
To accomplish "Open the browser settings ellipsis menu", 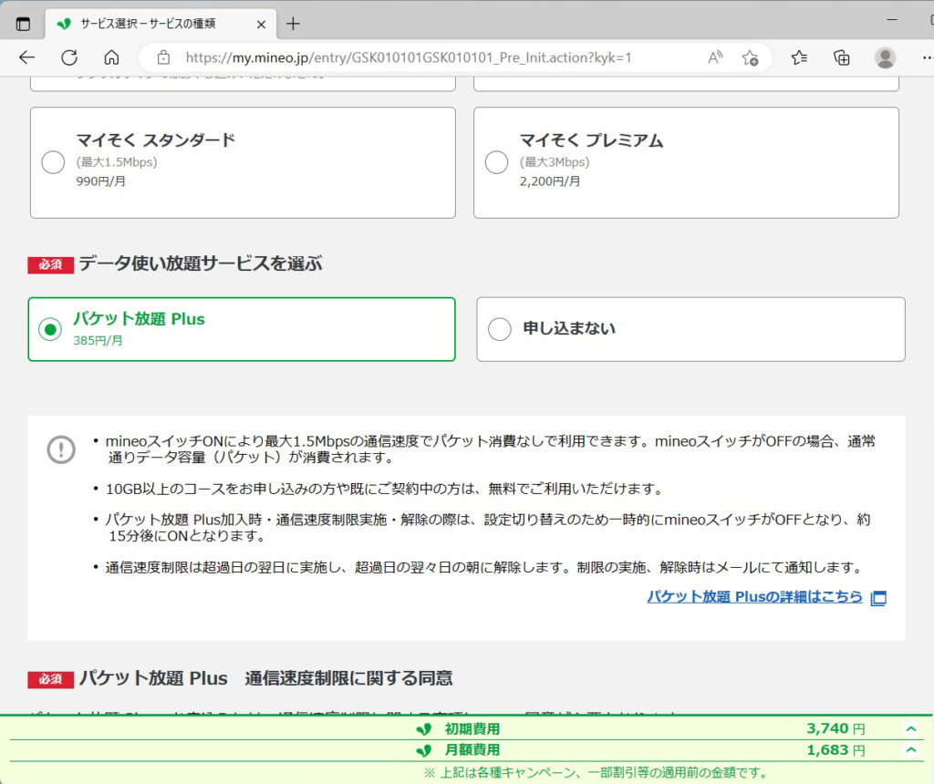I will 927,57.
